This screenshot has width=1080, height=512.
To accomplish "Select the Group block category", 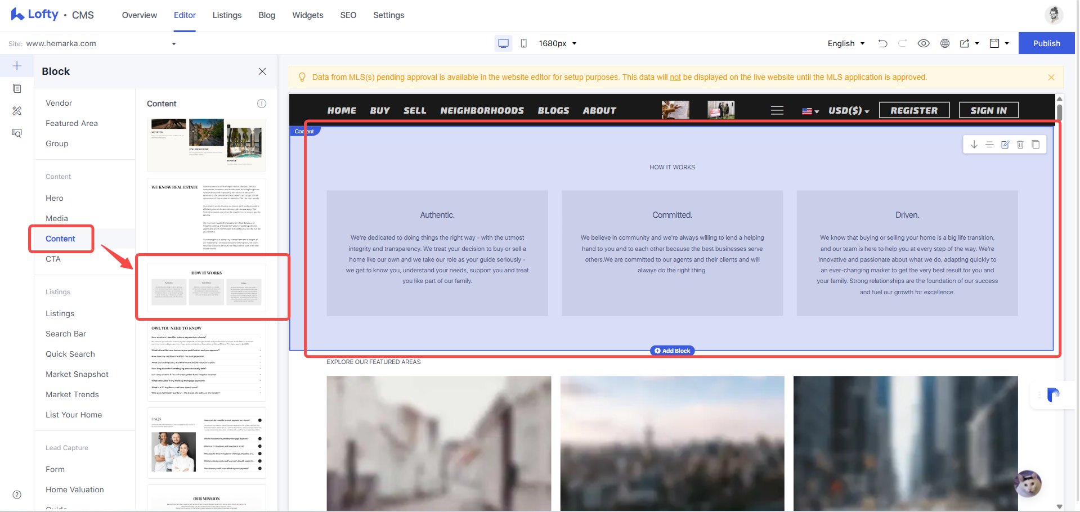I will tap(57, 143).
